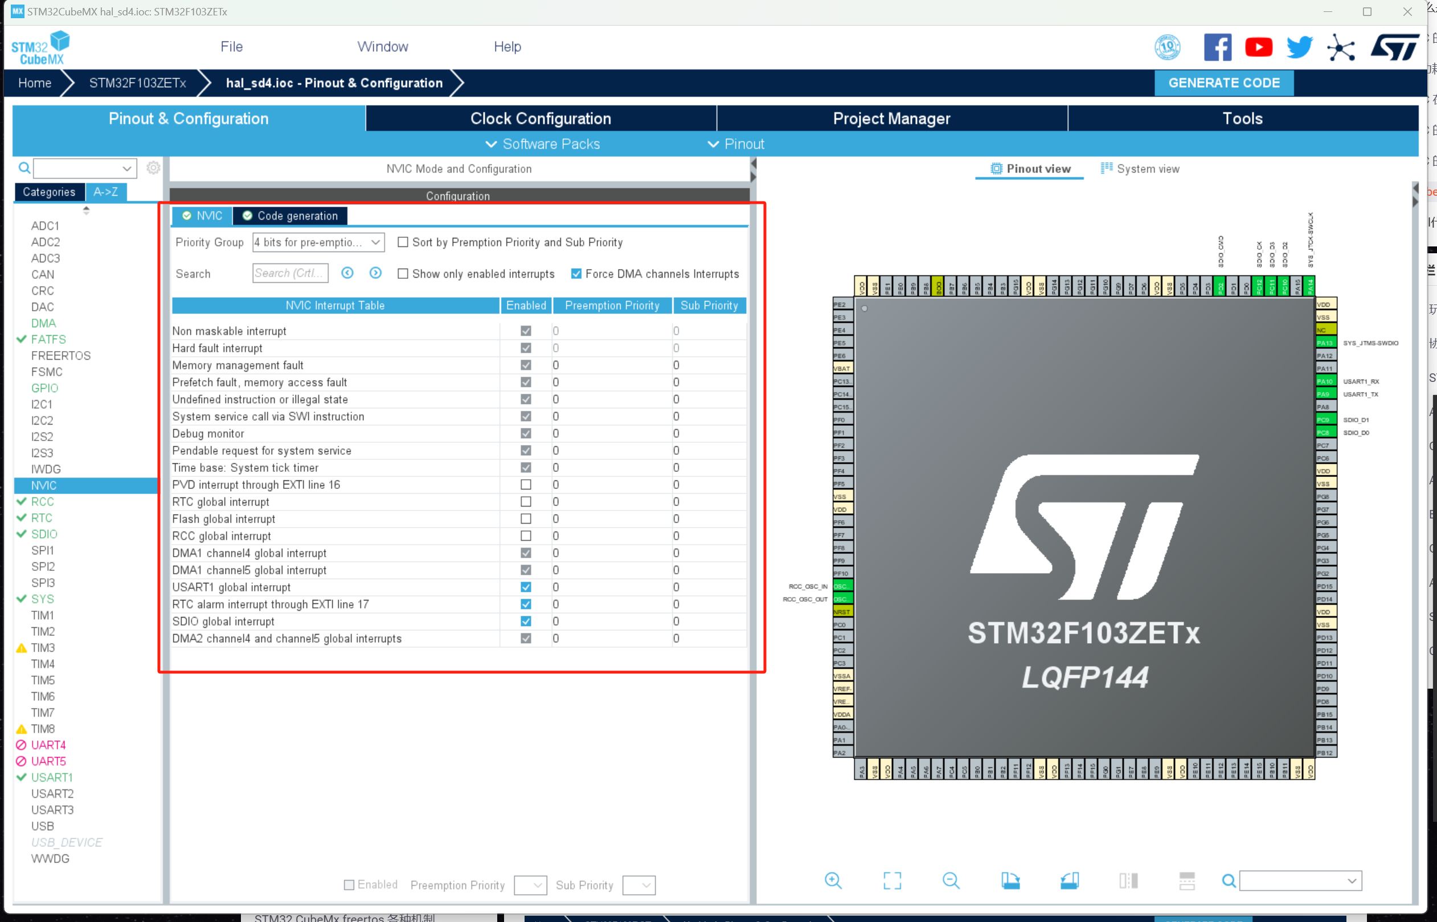Click the NVIC search input field

click(x=290, y=273)
